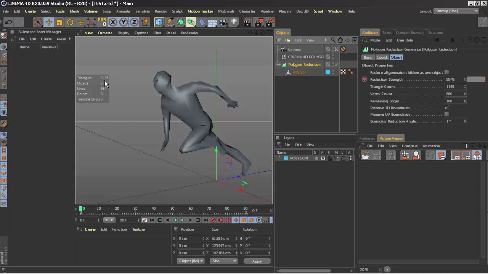The image size is (488, 274).
Task: Open the Picture Viewer zoom 20 % field
Action: [x=370, y=269]
